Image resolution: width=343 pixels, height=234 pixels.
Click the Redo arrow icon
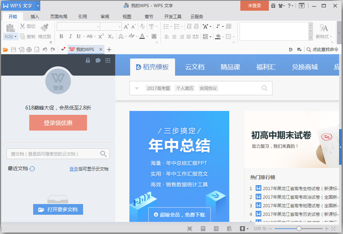pos(53,50)
